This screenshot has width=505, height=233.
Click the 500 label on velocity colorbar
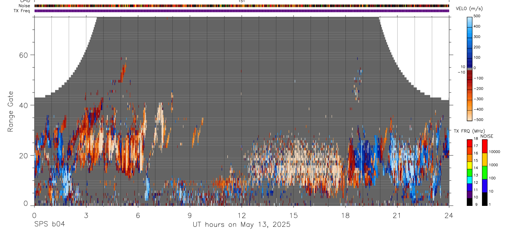coord(477,16)
